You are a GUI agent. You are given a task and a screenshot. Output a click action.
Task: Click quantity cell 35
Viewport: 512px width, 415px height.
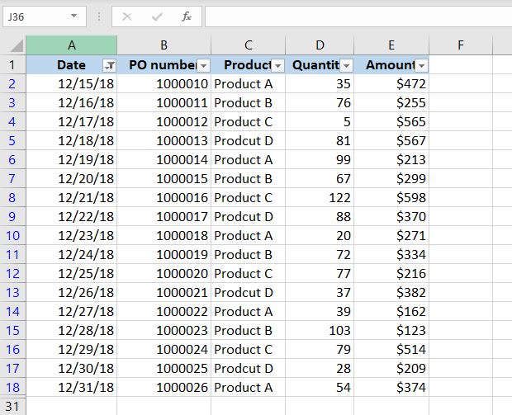320,84
